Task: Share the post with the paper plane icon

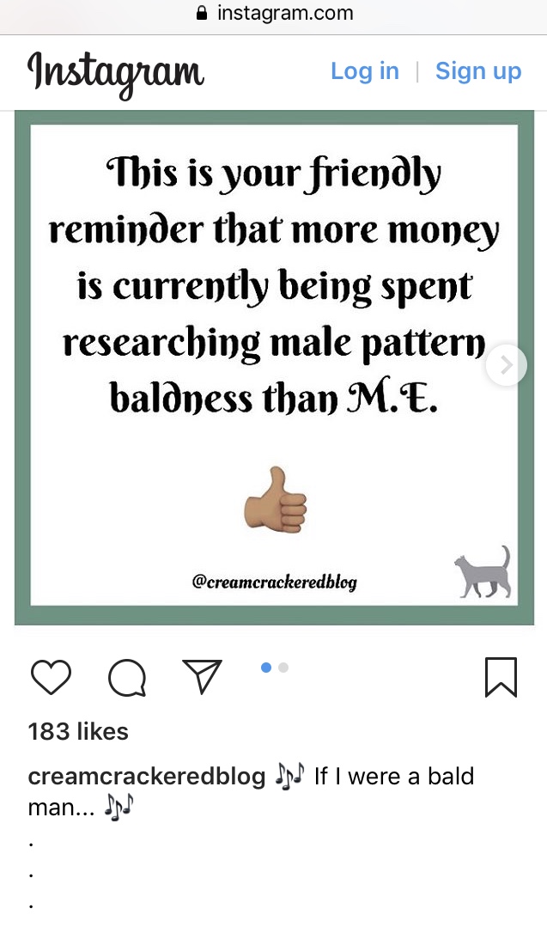Action: point(202,676)
